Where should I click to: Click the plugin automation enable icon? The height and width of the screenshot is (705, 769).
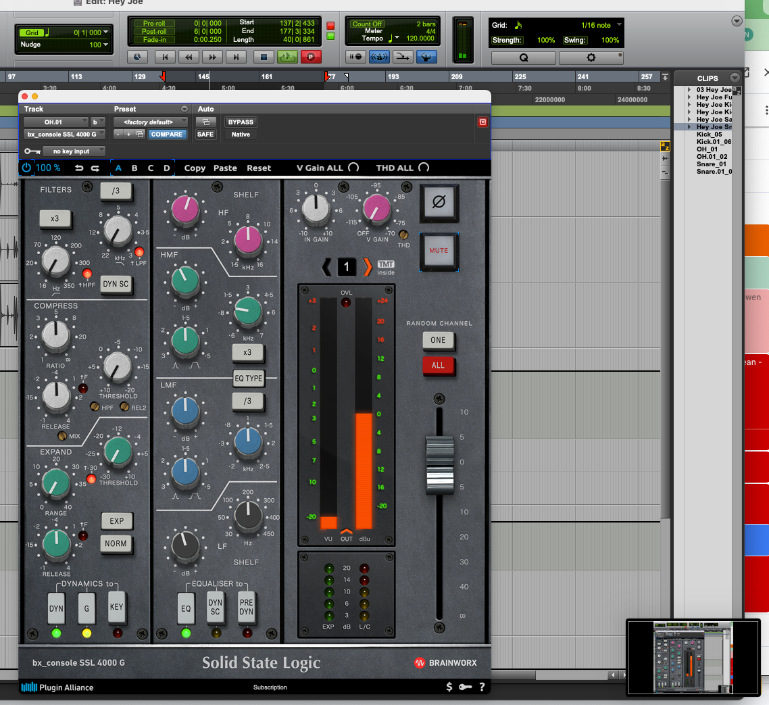tap(206, 122)
